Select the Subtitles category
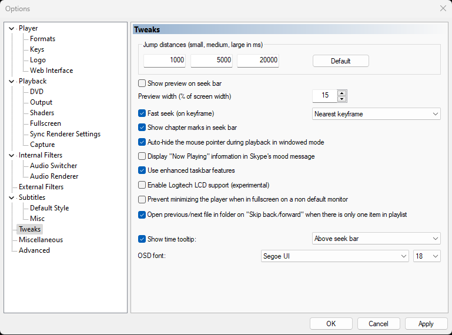The image size is (452, 335). tap(32, 197)
